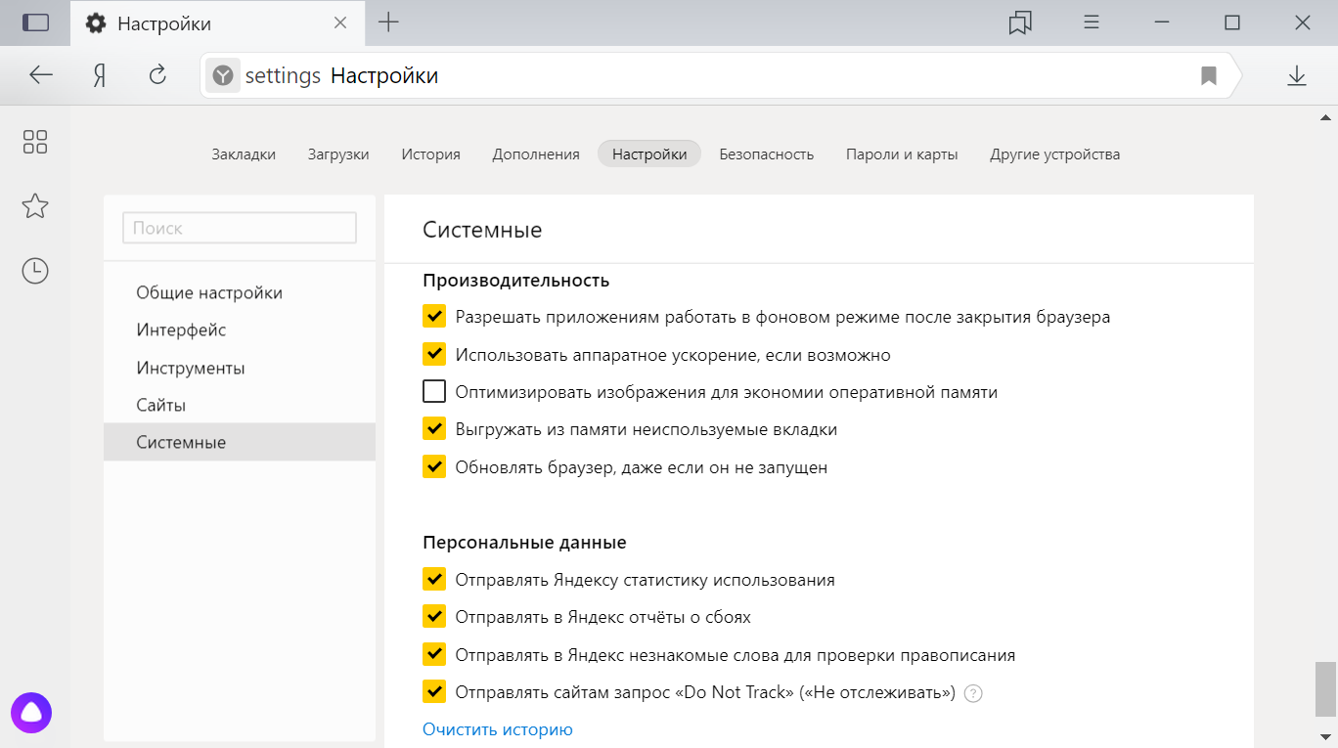This screenshot has height=748, width=1338.
Task: Select Системные section in sidebar
Action: click(x=240, y=442)
